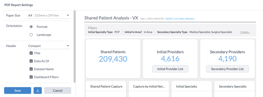Select the Landscape orientation radio button
Image resolution: width=263 pixels, height=97 pixels.
coord(31,35)
